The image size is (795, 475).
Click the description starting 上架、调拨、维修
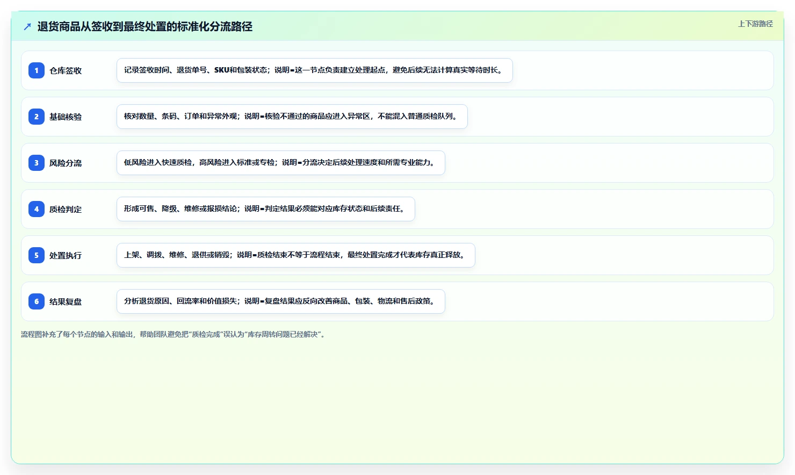[296, 255]
